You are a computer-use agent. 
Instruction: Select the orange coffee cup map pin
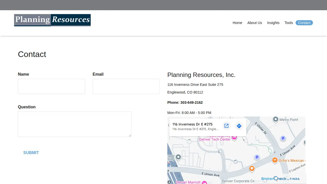click(252, 168)
